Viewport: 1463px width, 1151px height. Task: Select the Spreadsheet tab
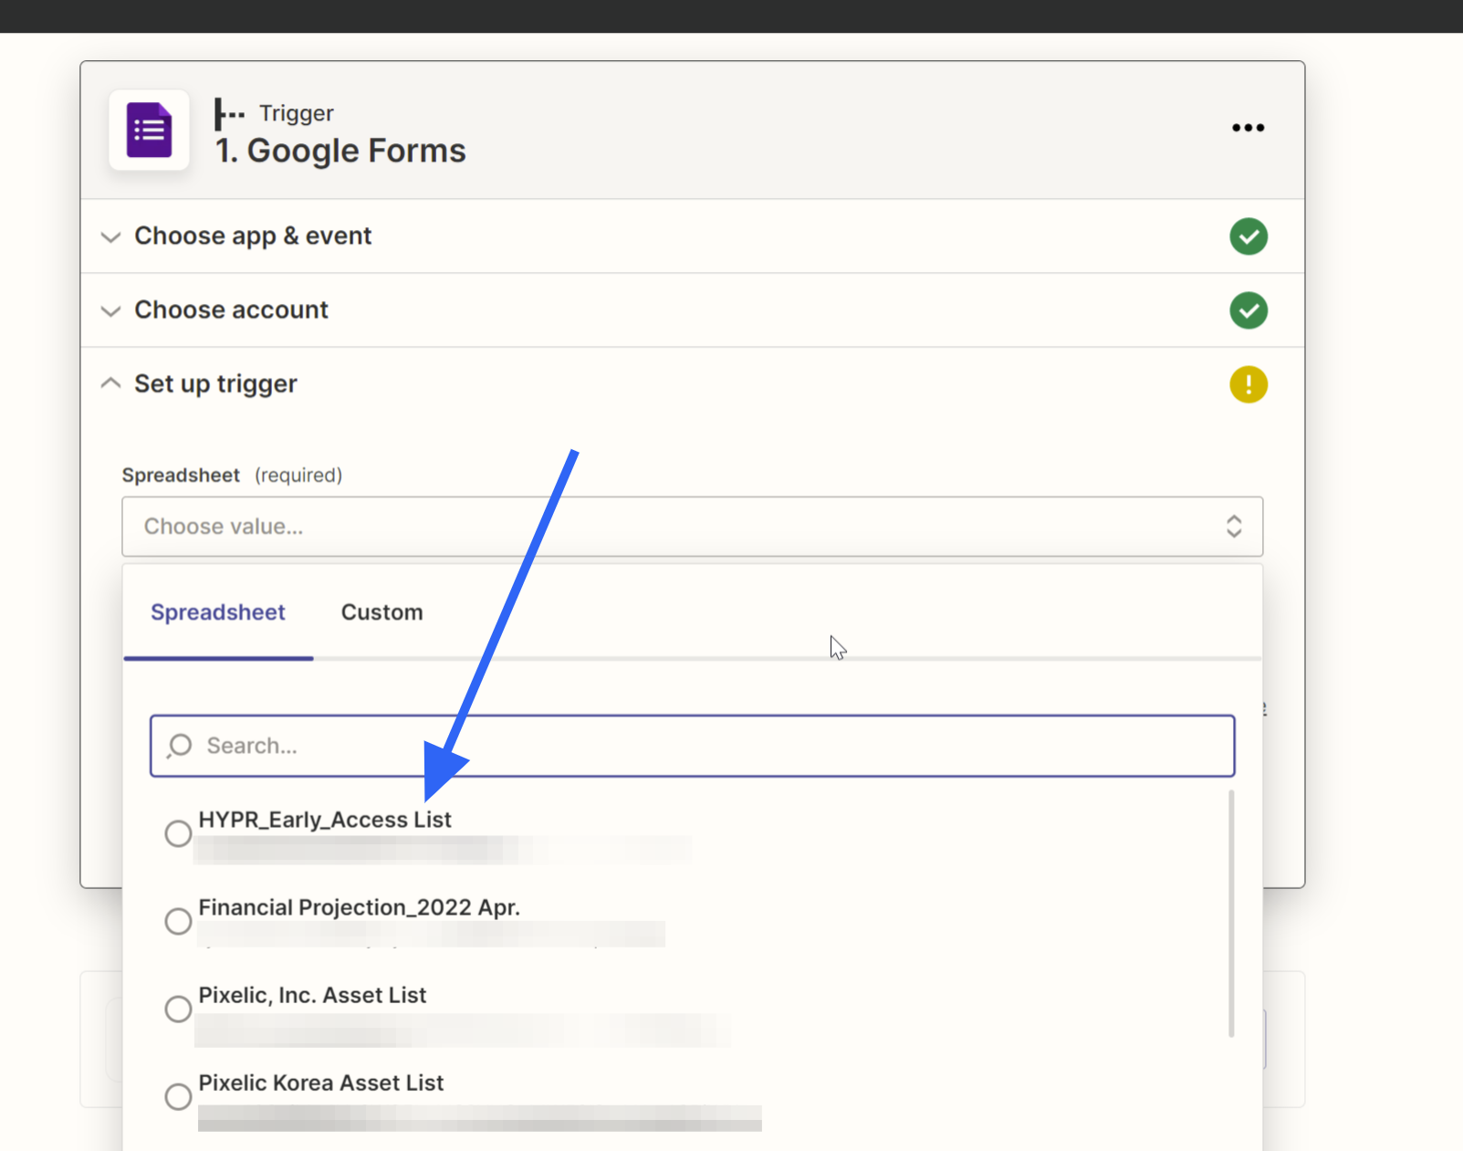218,612
